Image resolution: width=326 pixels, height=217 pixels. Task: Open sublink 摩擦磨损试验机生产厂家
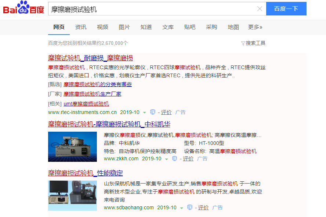pos(92,94)
